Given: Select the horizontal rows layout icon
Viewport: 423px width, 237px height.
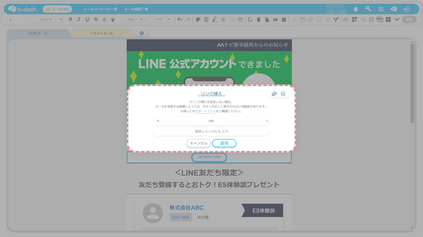Looking at the screenshot, I should (x=284, y=19).
